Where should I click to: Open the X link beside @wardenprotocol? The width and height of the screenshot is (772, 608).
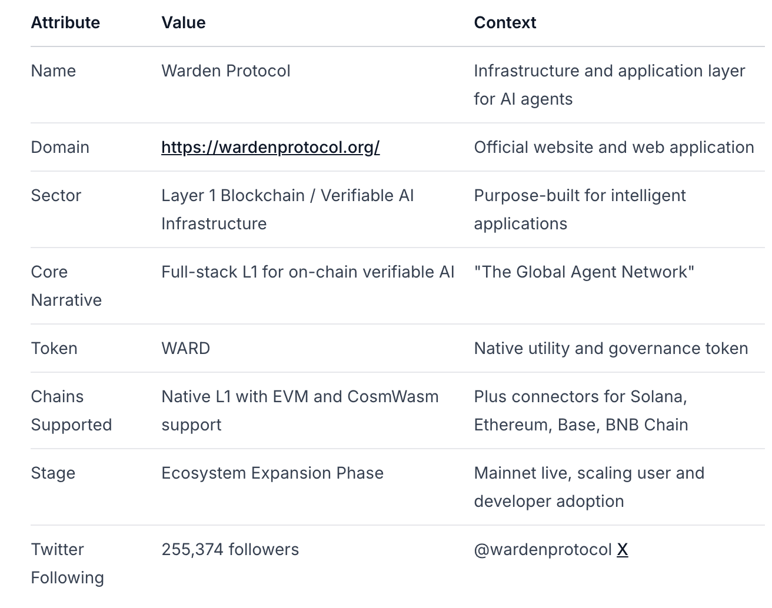pyautogui.click(x=622, y=549)
